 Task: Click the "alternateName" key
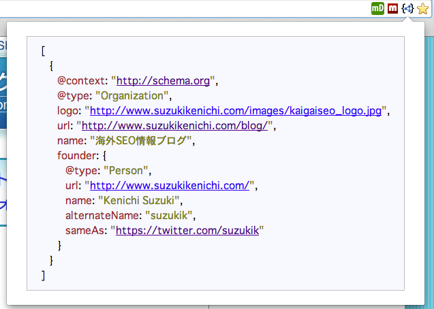[x=103, y=215]
